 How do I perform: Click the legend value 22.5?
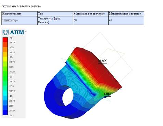tap(11, 106)
